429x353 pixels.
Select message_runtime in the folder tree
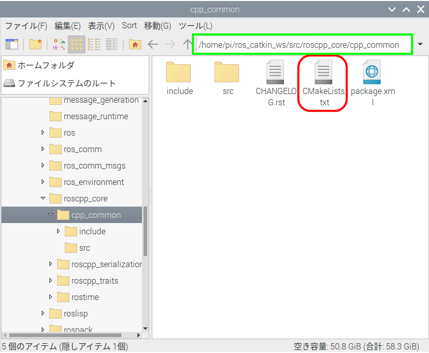pyautogui.click(x=89, y=117)
